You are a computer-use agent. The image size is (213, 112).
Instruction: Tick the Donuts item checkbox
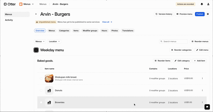[41, 90]
